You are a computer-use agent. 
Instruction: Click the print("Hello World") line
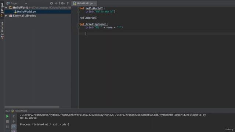tap(100, 11)
